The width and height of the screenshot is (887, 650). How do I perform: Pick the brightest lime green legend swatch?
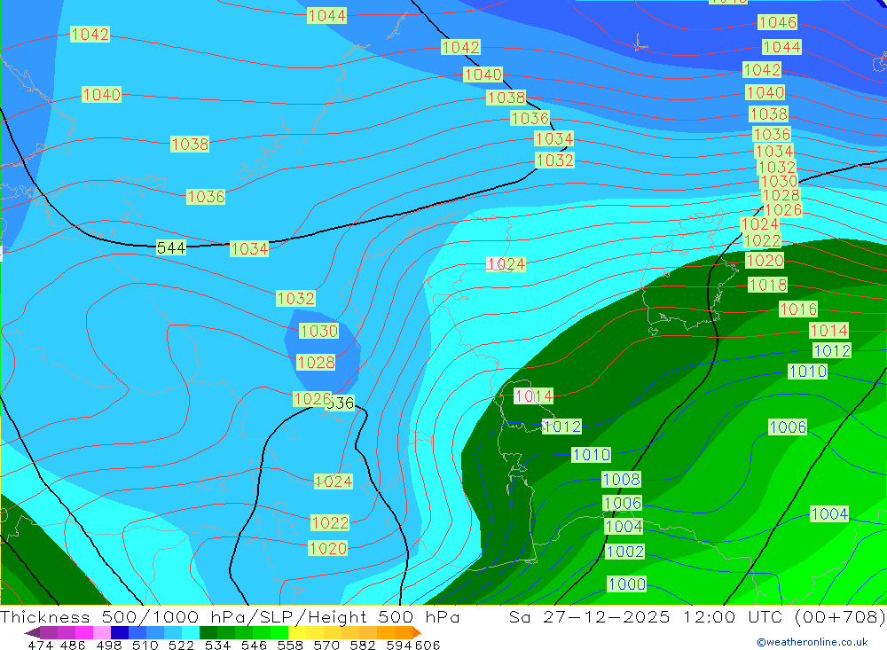pos(279,632)
